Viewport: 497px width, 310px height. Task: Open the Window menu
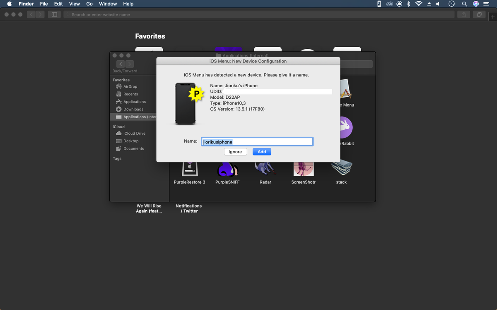[x=108, y=4]
